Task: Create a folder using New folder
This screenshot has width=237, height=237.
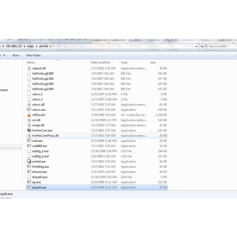Action: (x=33, y=55)
